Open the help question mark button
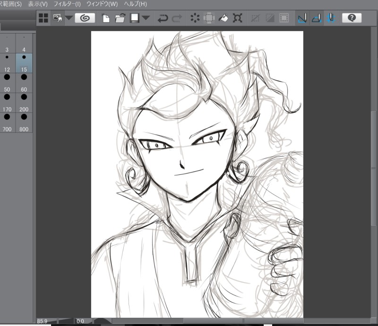Screen dimensions: 378x326 (352, 18)
